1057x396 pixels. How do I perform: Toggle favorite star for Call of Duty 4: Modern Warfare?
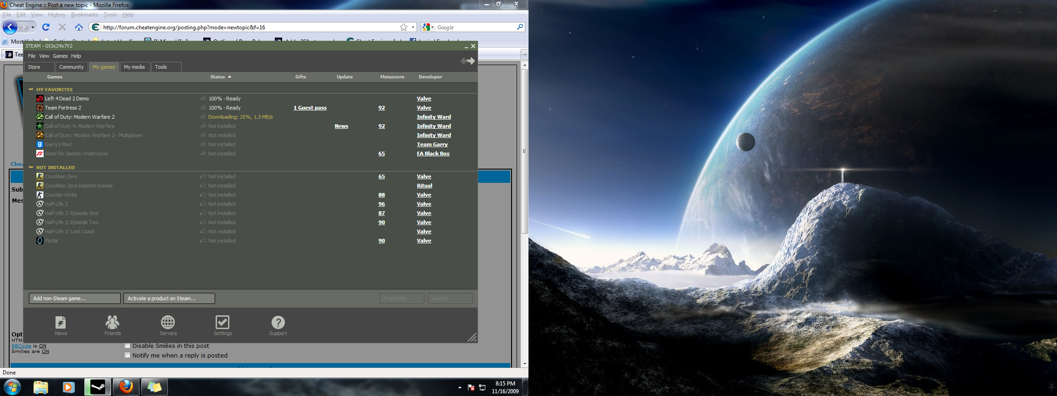tap(203, 126)
